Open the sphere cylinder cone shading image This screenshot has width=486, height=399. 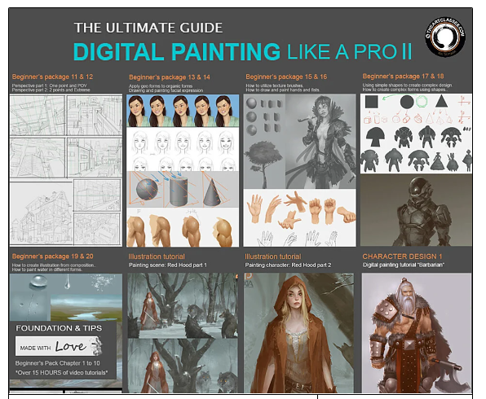click(183, 190)
